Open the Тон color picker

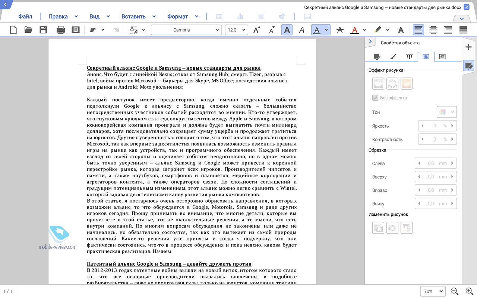pyautogui.click(x=446, y=112)
